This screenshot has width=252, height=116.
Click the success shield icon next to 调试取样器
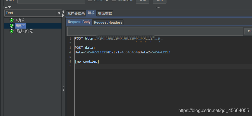tap(12, 31)
